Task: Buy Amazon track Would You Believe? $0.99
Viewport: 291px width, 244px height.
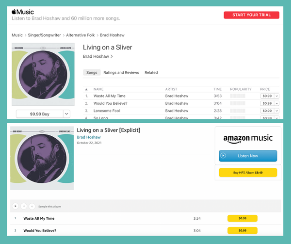Action: [242, 230]
